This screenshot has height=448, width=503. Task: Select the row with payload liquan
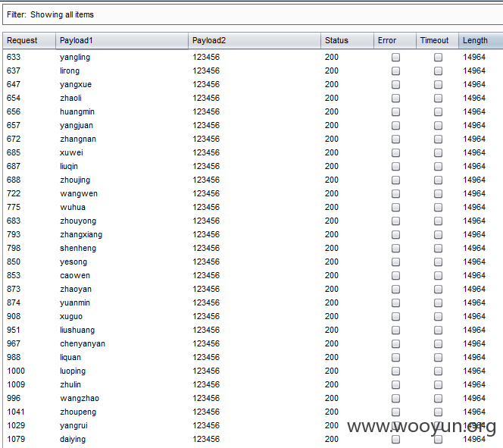point(253,357)
